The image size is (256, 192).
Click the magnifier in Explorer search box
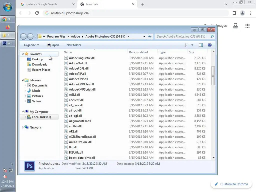[212, 36]
